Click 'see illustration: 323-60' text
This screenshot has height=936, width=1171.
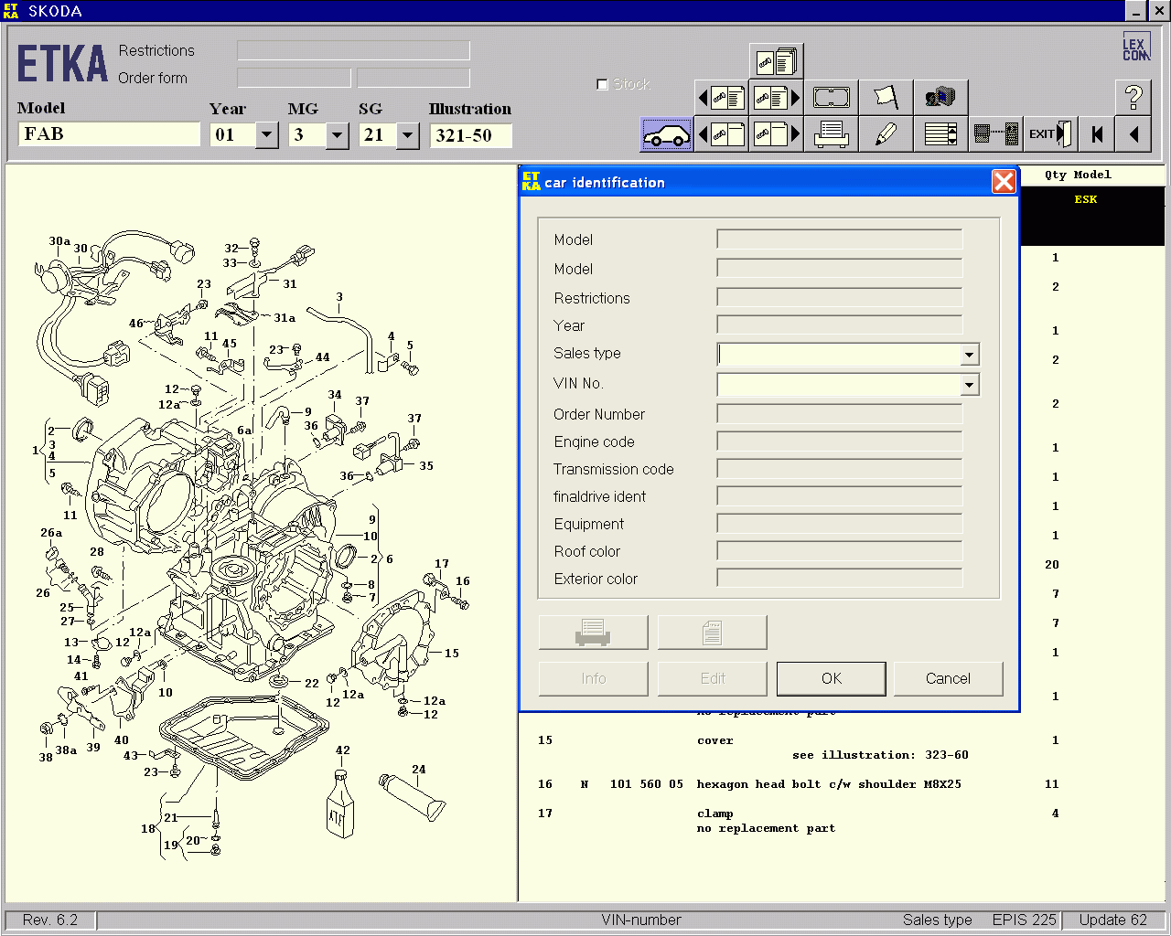click(880, 755)
